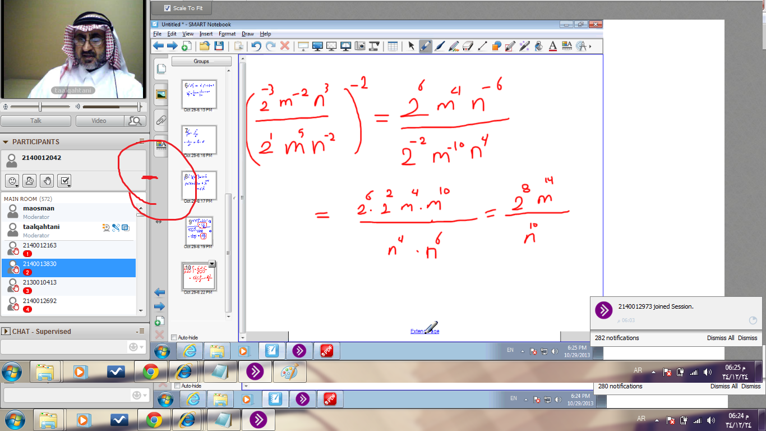Open the Measurement Tools compass icon

582,46
